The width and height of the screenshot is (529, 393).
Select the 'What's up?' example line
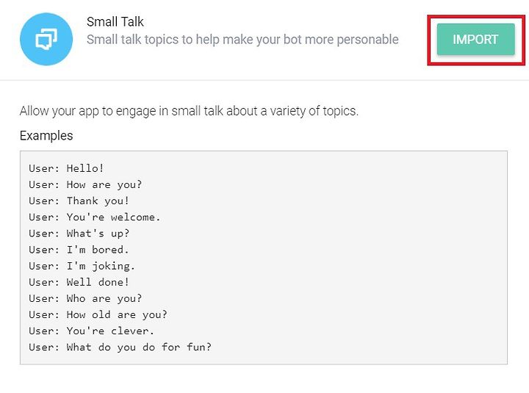pos(79,233)
